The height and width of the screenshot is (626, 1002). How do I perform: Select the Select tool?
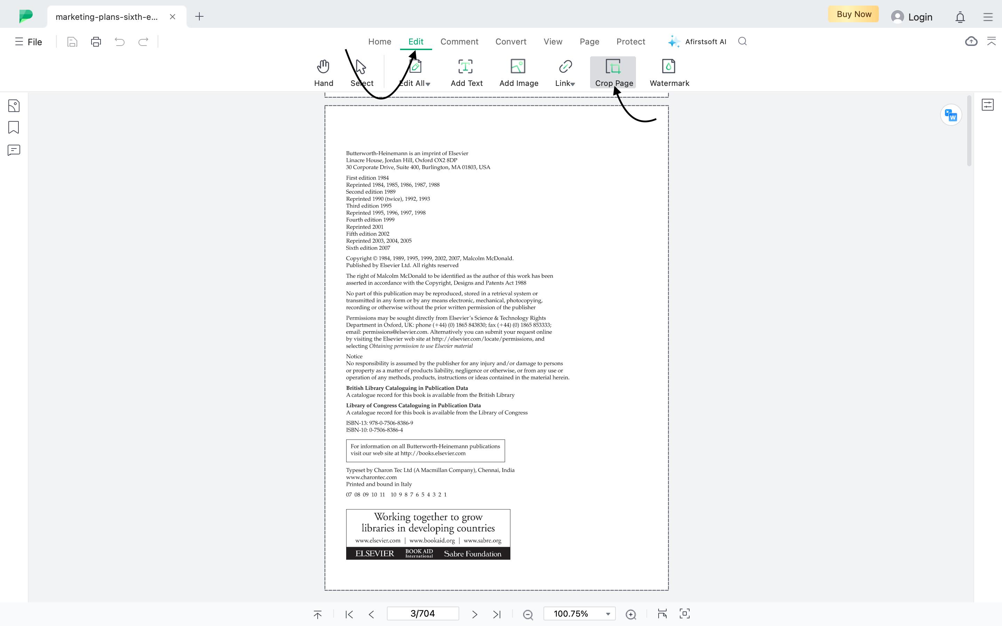point(361,72)
